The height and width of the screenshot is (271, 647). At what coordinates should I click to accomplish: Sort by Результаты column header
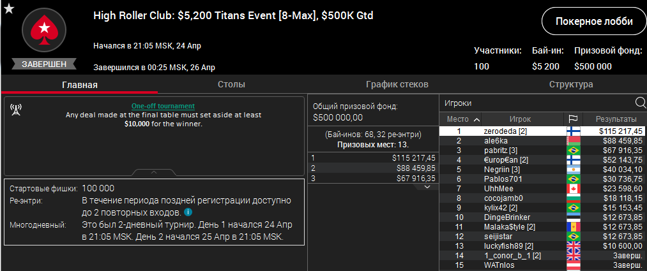615,119
